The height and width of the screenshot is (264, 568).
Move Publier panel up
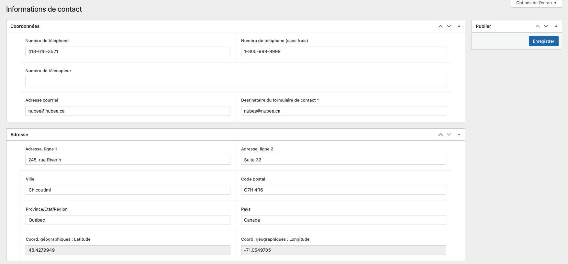[x=537, y=26]
